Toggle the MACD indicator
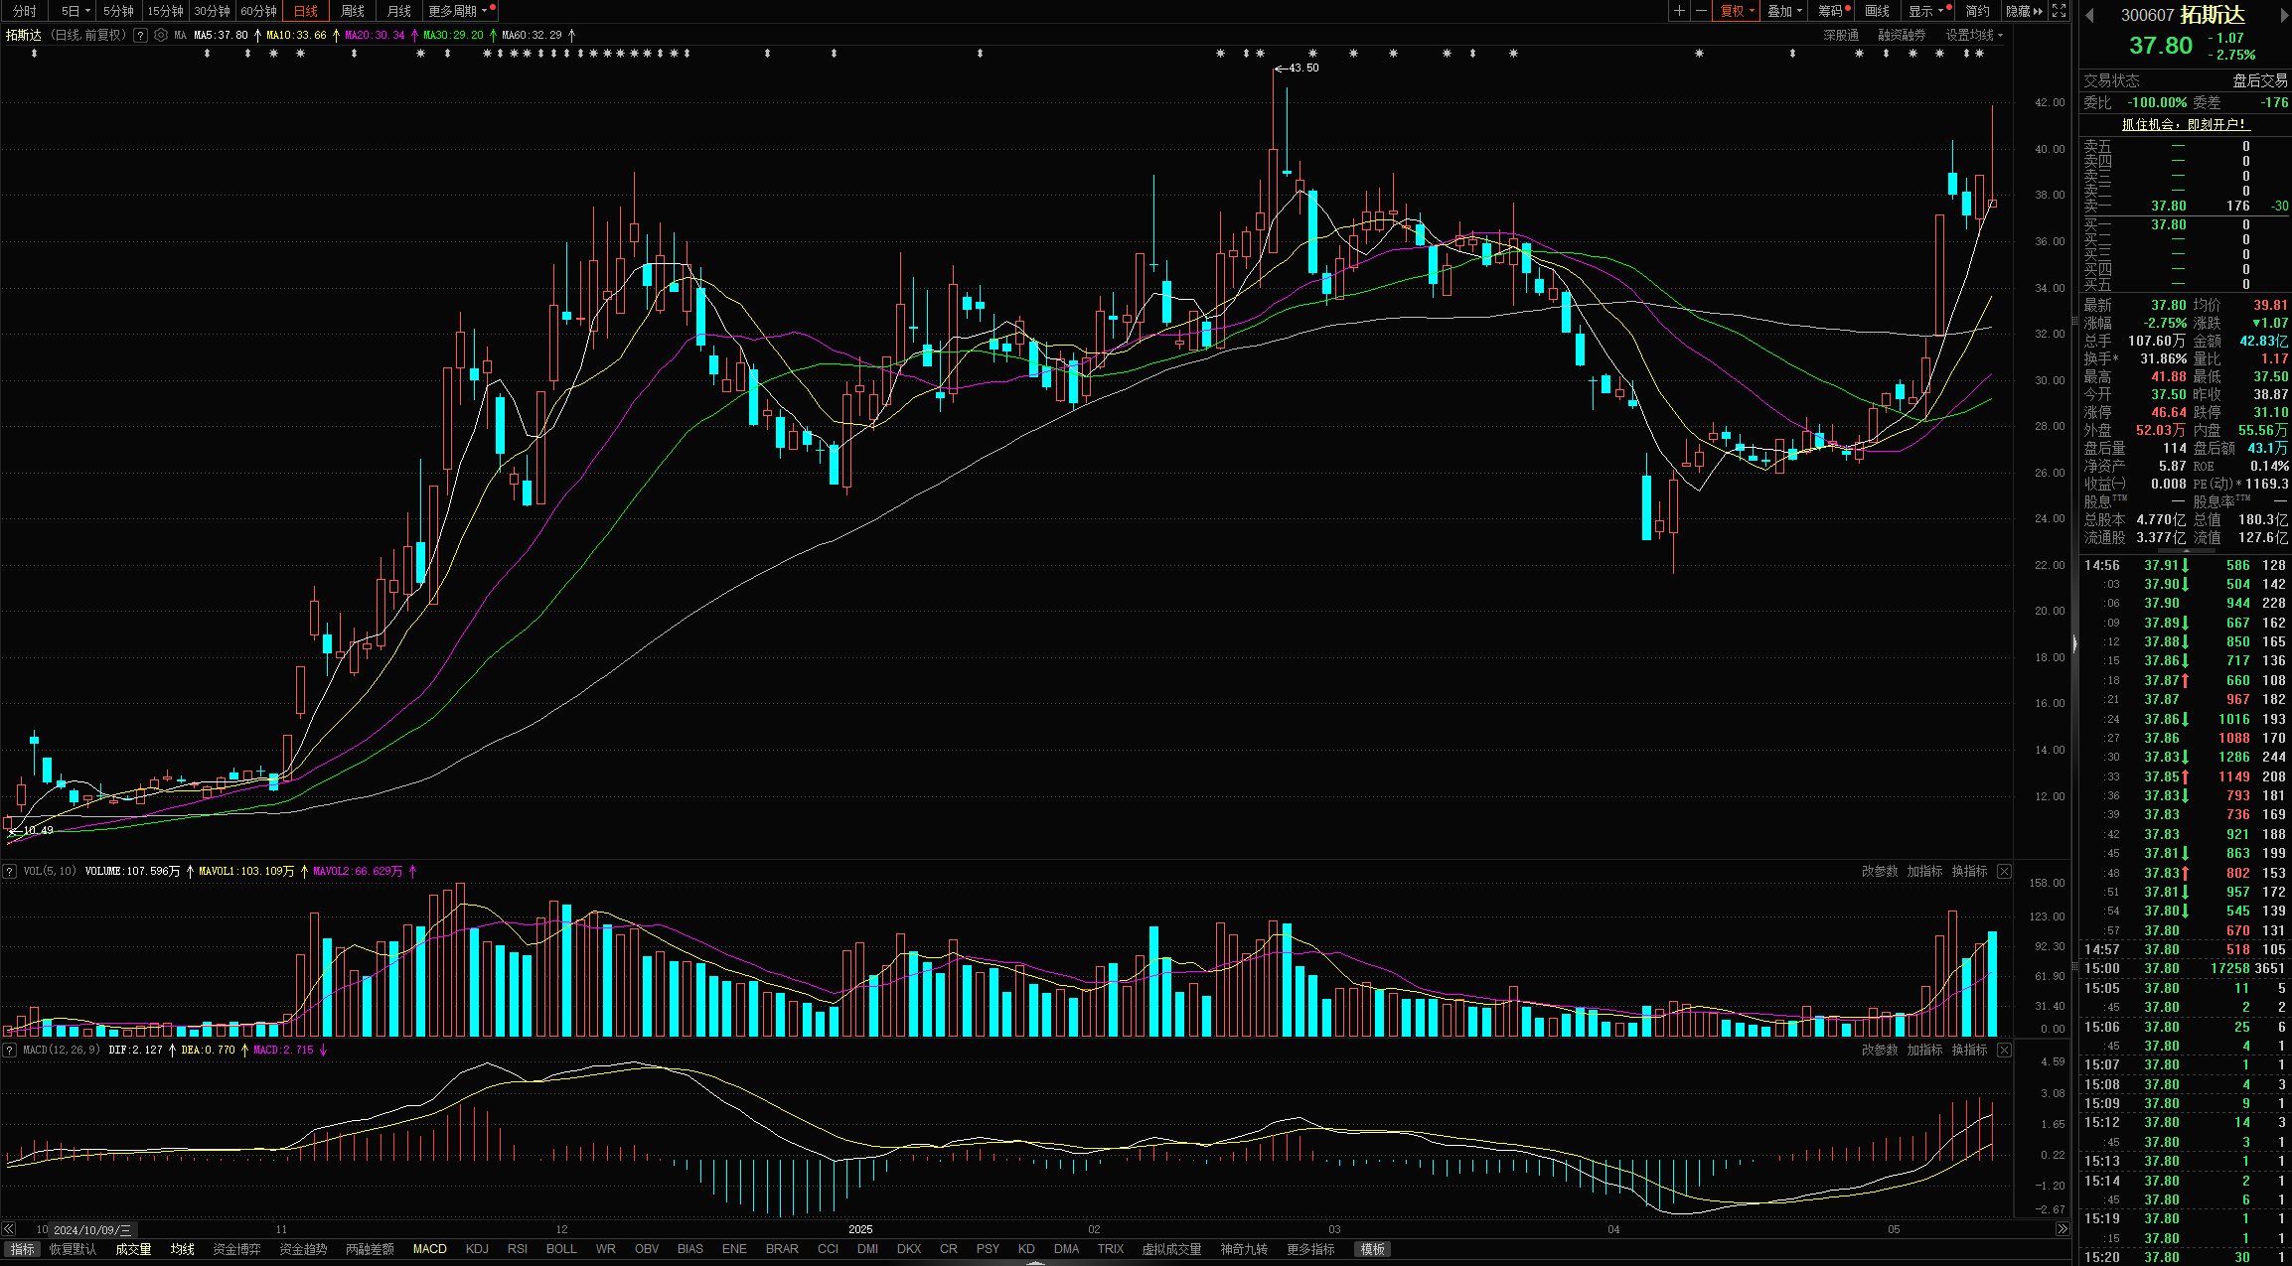The width and height of the screenshot is (2292, 1266). click(429, 1249)
